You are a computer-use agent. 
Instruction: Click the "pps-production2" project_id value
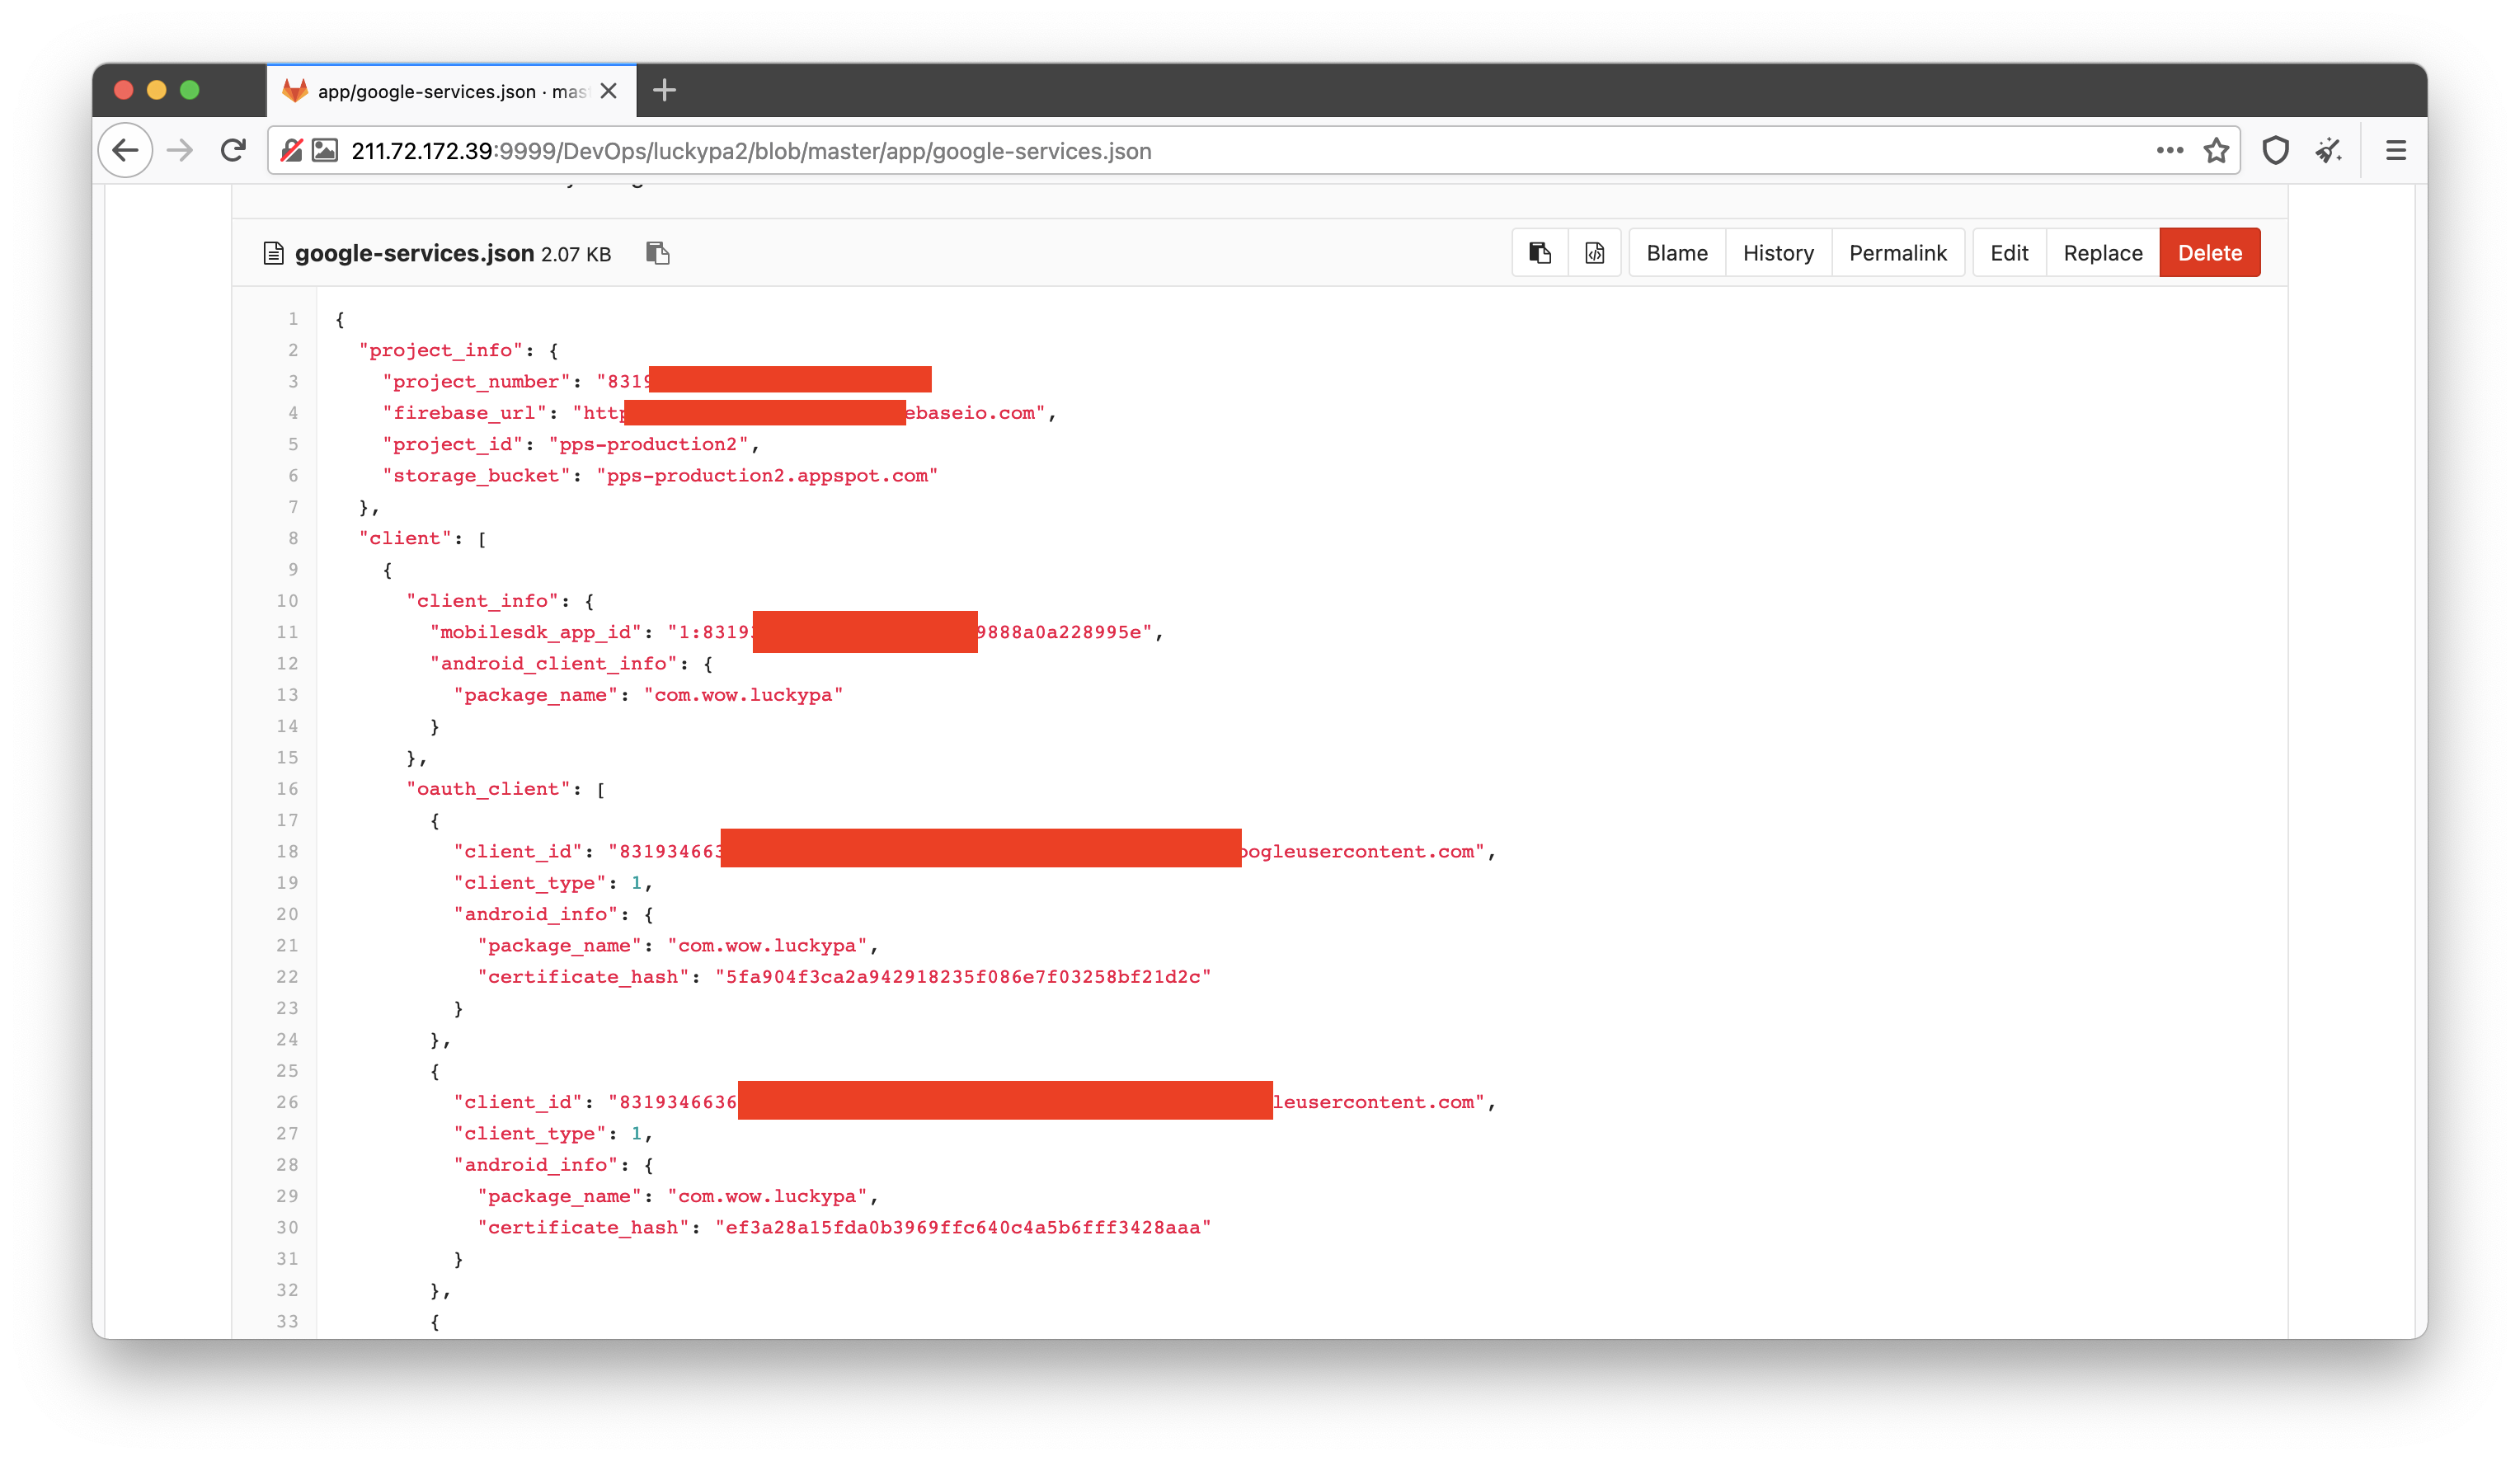point(648,444)
